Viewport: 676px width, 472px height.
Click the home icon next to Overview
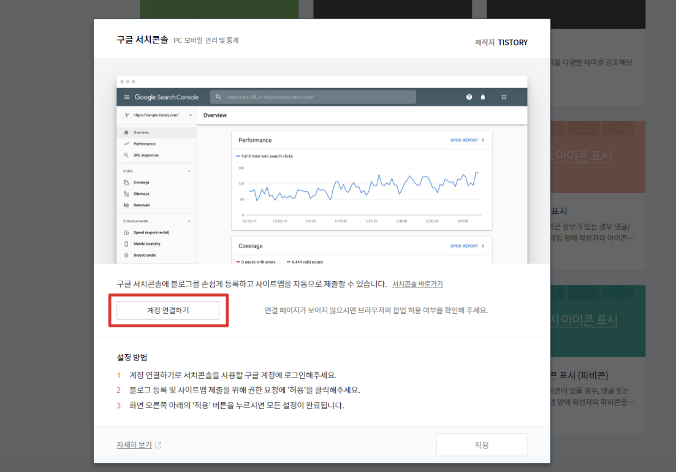pyautogui.click(x=126, y=132)
